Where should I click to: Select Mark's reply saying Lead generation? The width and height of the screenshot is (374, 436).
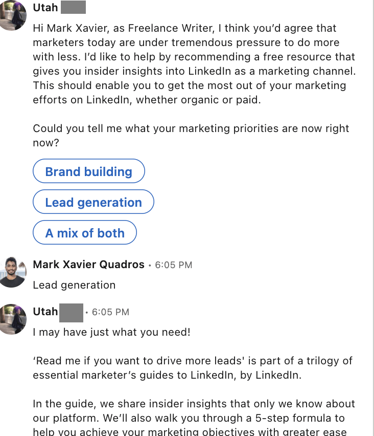tap(74, 285)
